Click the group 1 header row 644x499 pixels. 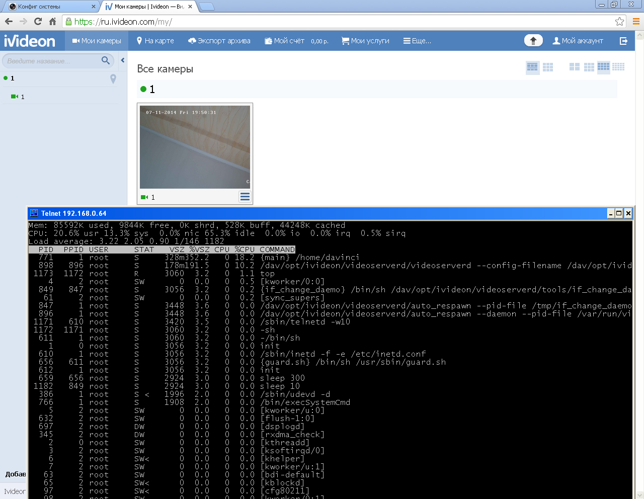377,89
